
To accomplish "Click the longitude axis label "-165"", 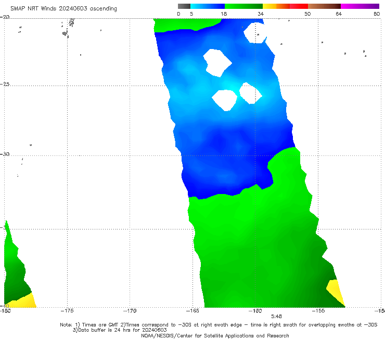I will tap(192, 311).
